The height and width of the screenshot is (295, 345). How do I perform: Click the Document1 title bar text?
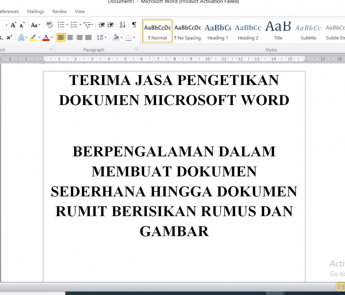(x=121, y=2)
